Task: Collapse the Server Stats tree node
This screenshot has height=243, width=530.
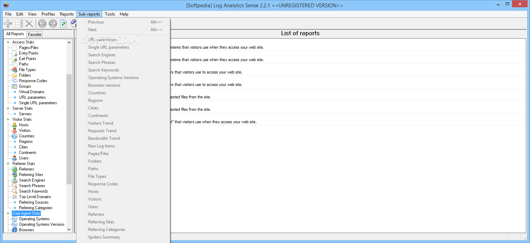Action: point(8,108)
